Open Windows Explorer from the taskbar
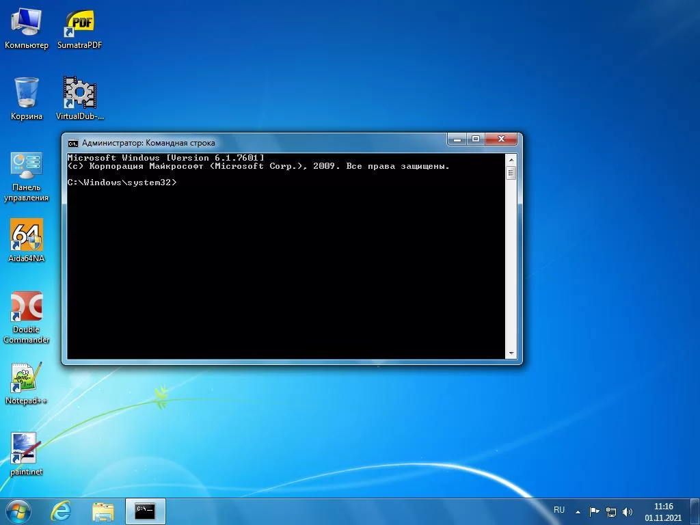The width and height of the screenshot is (700, 525). [x=103, y=511]
